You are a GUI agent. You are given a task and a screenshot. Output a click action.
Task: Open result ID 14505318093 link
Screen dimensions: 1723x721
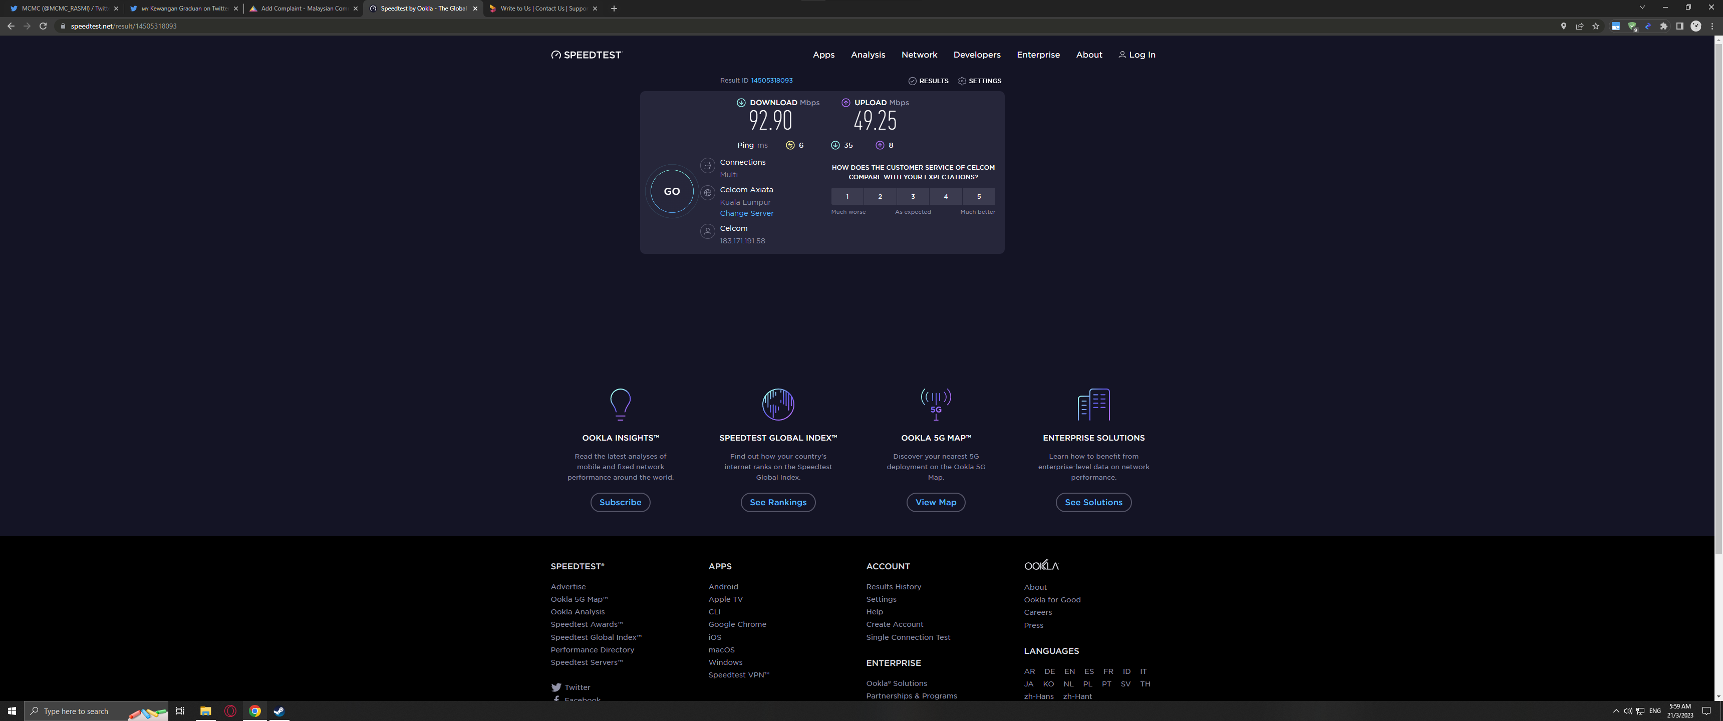pos(771,80)
